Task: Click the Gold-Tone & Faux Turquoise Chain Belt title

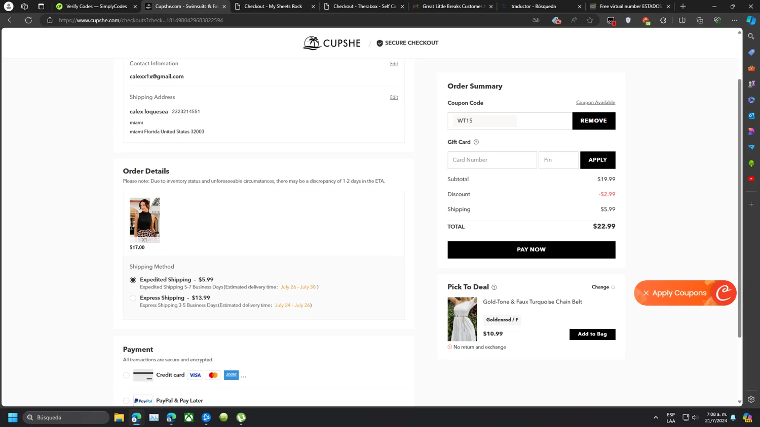Action: [x=533, y=302]
